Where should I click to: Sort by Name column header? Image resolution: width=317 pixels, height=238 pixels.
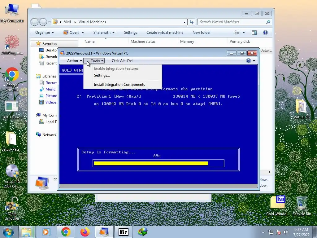click(89, 42)
